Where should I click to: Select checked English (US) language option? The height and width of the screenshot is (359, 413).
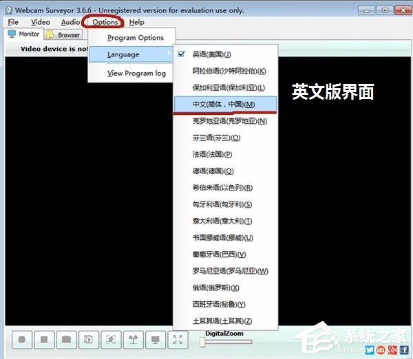point(213,54)
